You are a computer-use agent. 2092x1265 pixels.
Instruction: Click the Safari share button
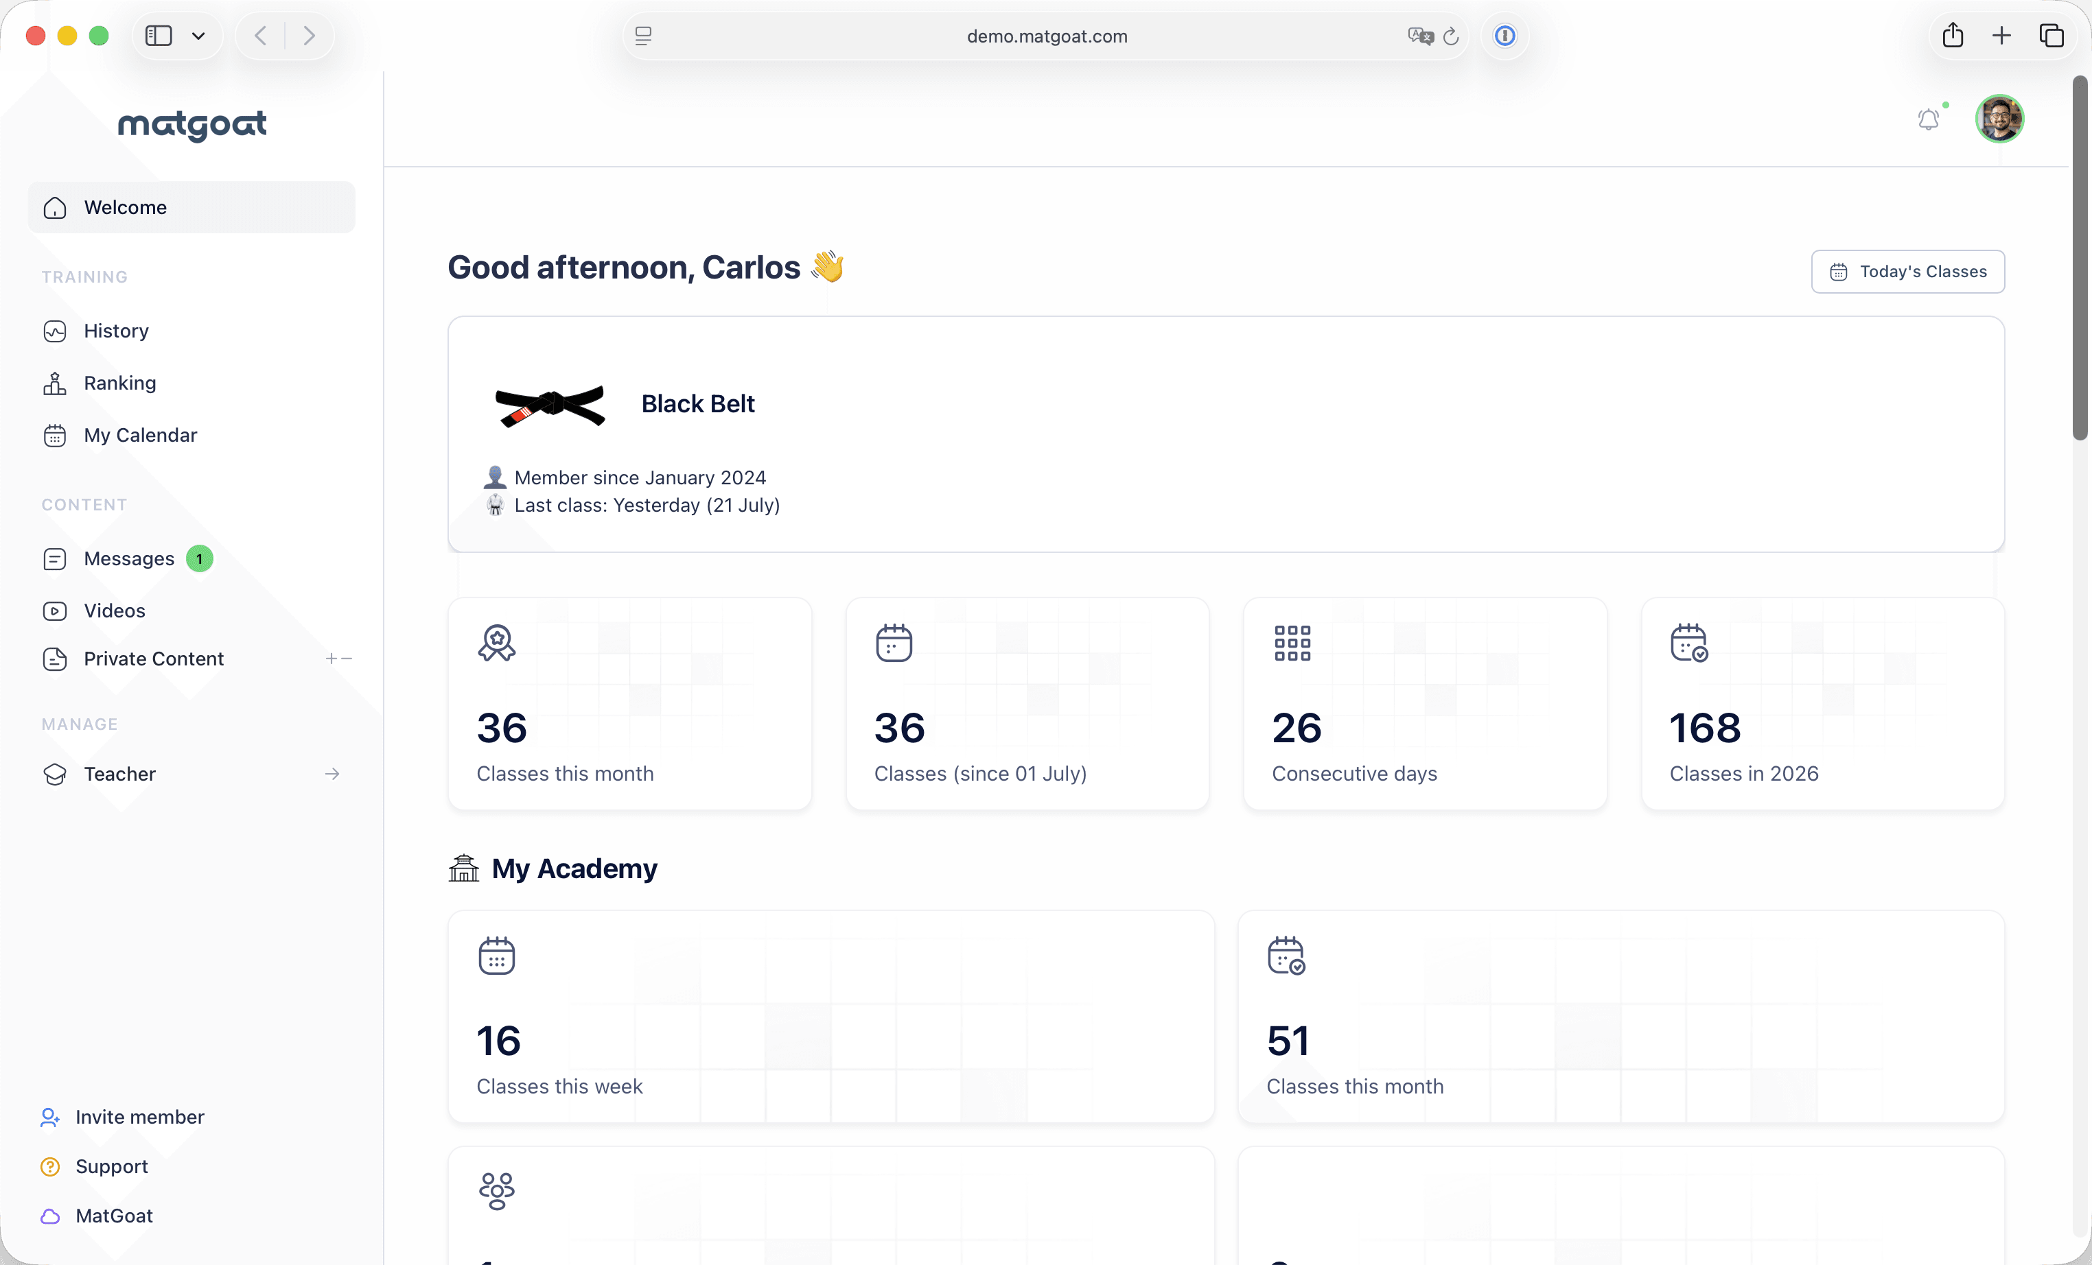click(x=1953, y=35)
